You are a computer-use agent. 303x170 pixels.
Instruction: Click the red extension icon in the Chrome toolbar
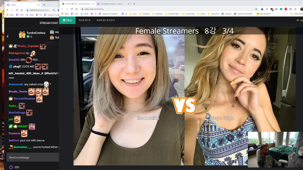(285, 9)
